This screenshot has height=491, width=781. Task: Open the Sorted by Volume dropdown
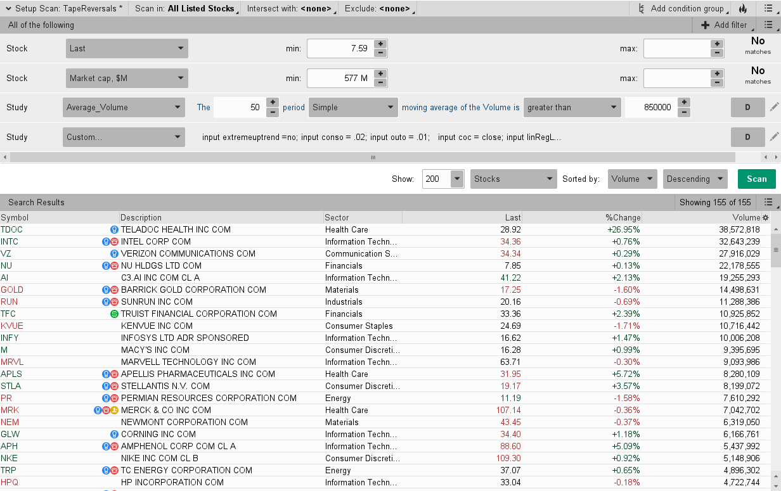click(632, 179)
